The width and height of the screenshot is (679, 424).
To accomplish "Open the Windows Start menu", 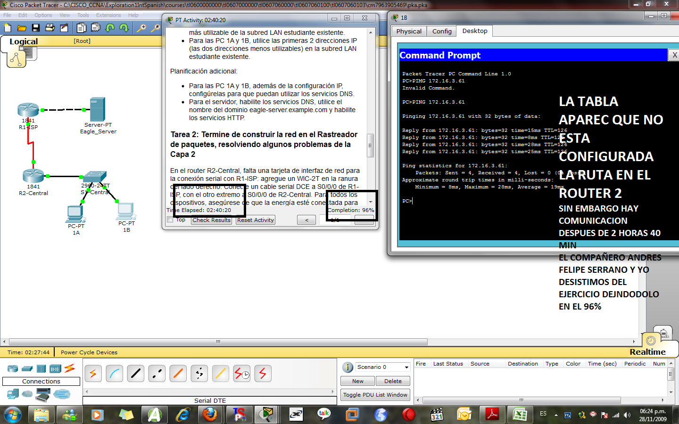I will (13, 415).
